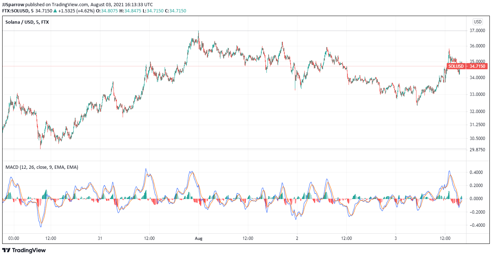
Task: Click the 33.0000 price axis label
Action: [477, 94]
